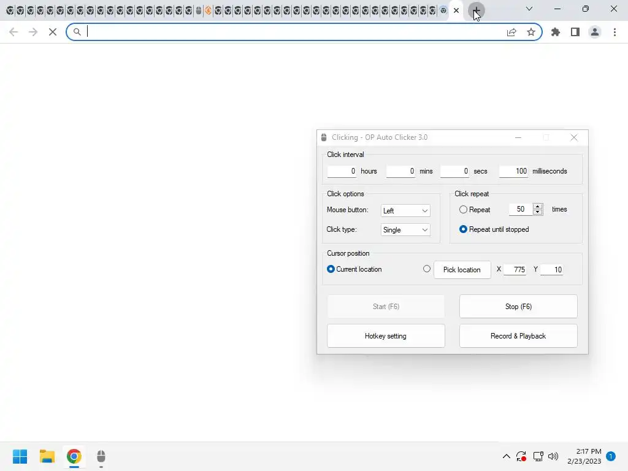Viewport: 628px width, 471px height.
Task: Increase the repeat count with the up arrow
Action: coord(538,206)
